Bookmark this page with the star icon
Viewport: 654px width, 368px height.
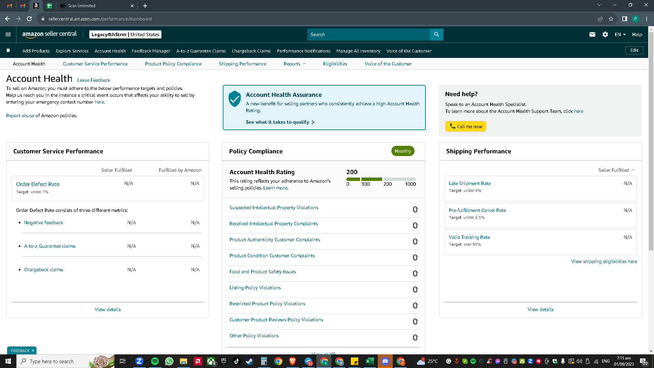pos(611,19)
